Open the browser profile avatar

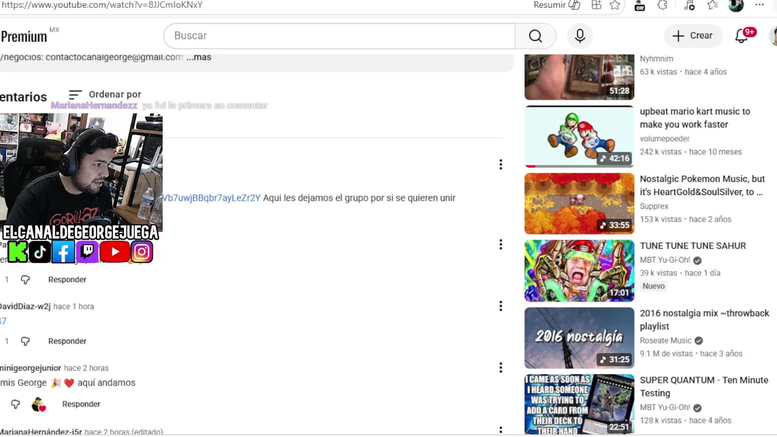pos(736,5)
